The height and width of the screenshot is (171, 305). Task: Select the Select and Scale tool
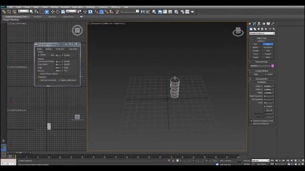coord(63,12)
